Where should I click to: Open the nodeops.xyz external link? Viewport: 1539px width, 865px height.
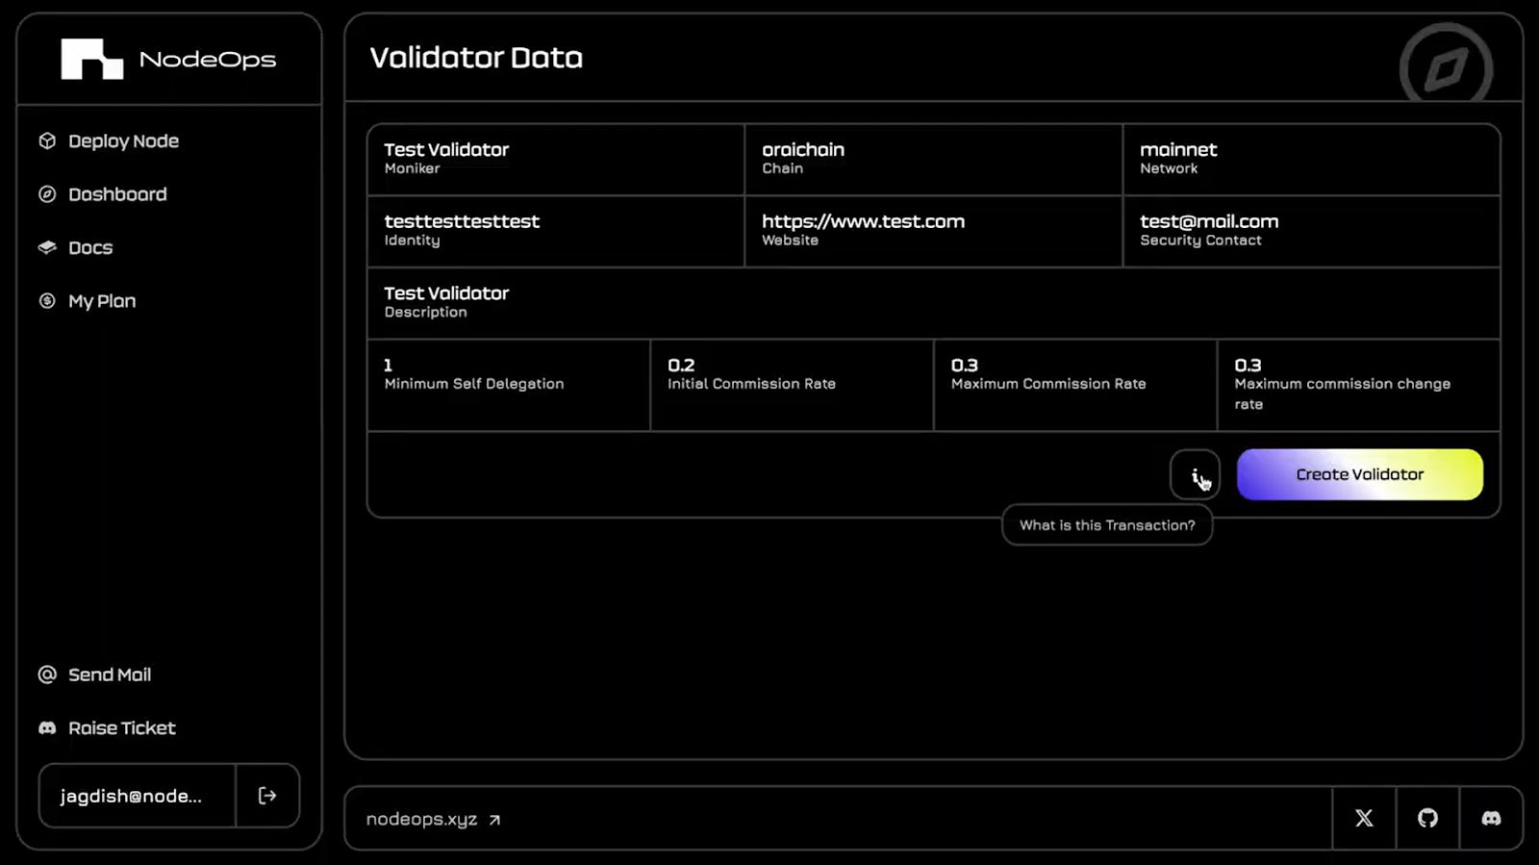(x=434, y=819)
